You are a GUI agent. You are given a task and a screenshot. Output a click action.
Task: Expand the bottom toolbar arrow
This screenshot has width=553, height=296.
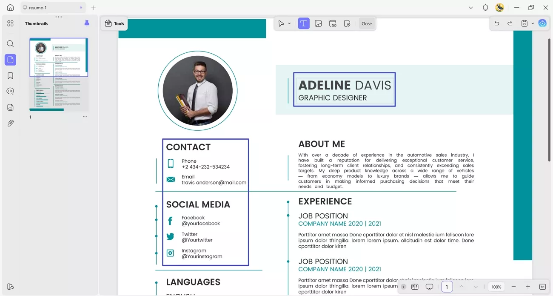pos(404,287)
